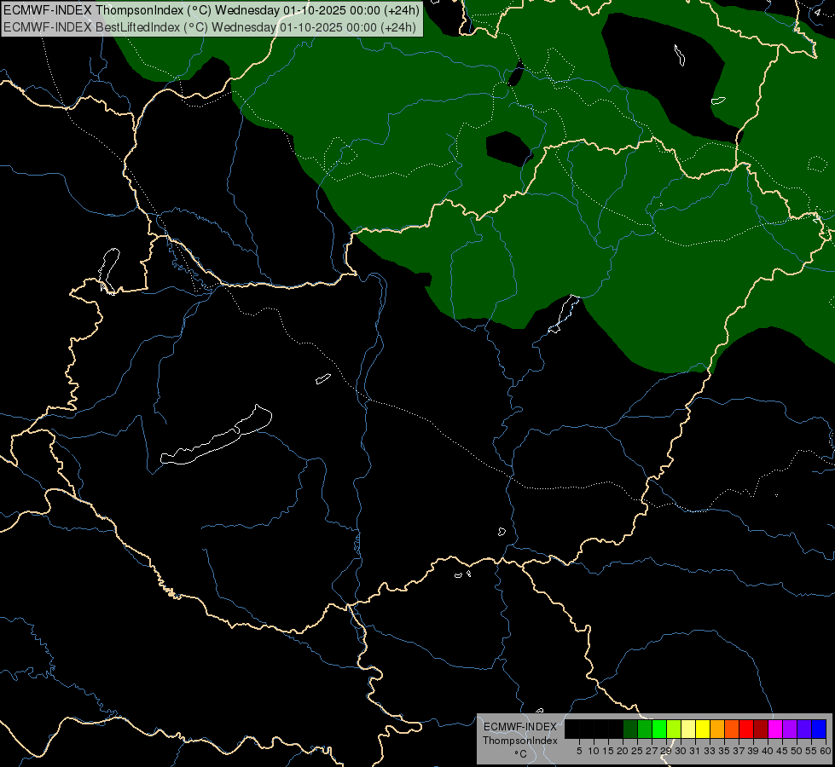This screenshot has width=835, height=767.
Task: Click the ThompsonIndex label in the legend
Action: (520, 741)
